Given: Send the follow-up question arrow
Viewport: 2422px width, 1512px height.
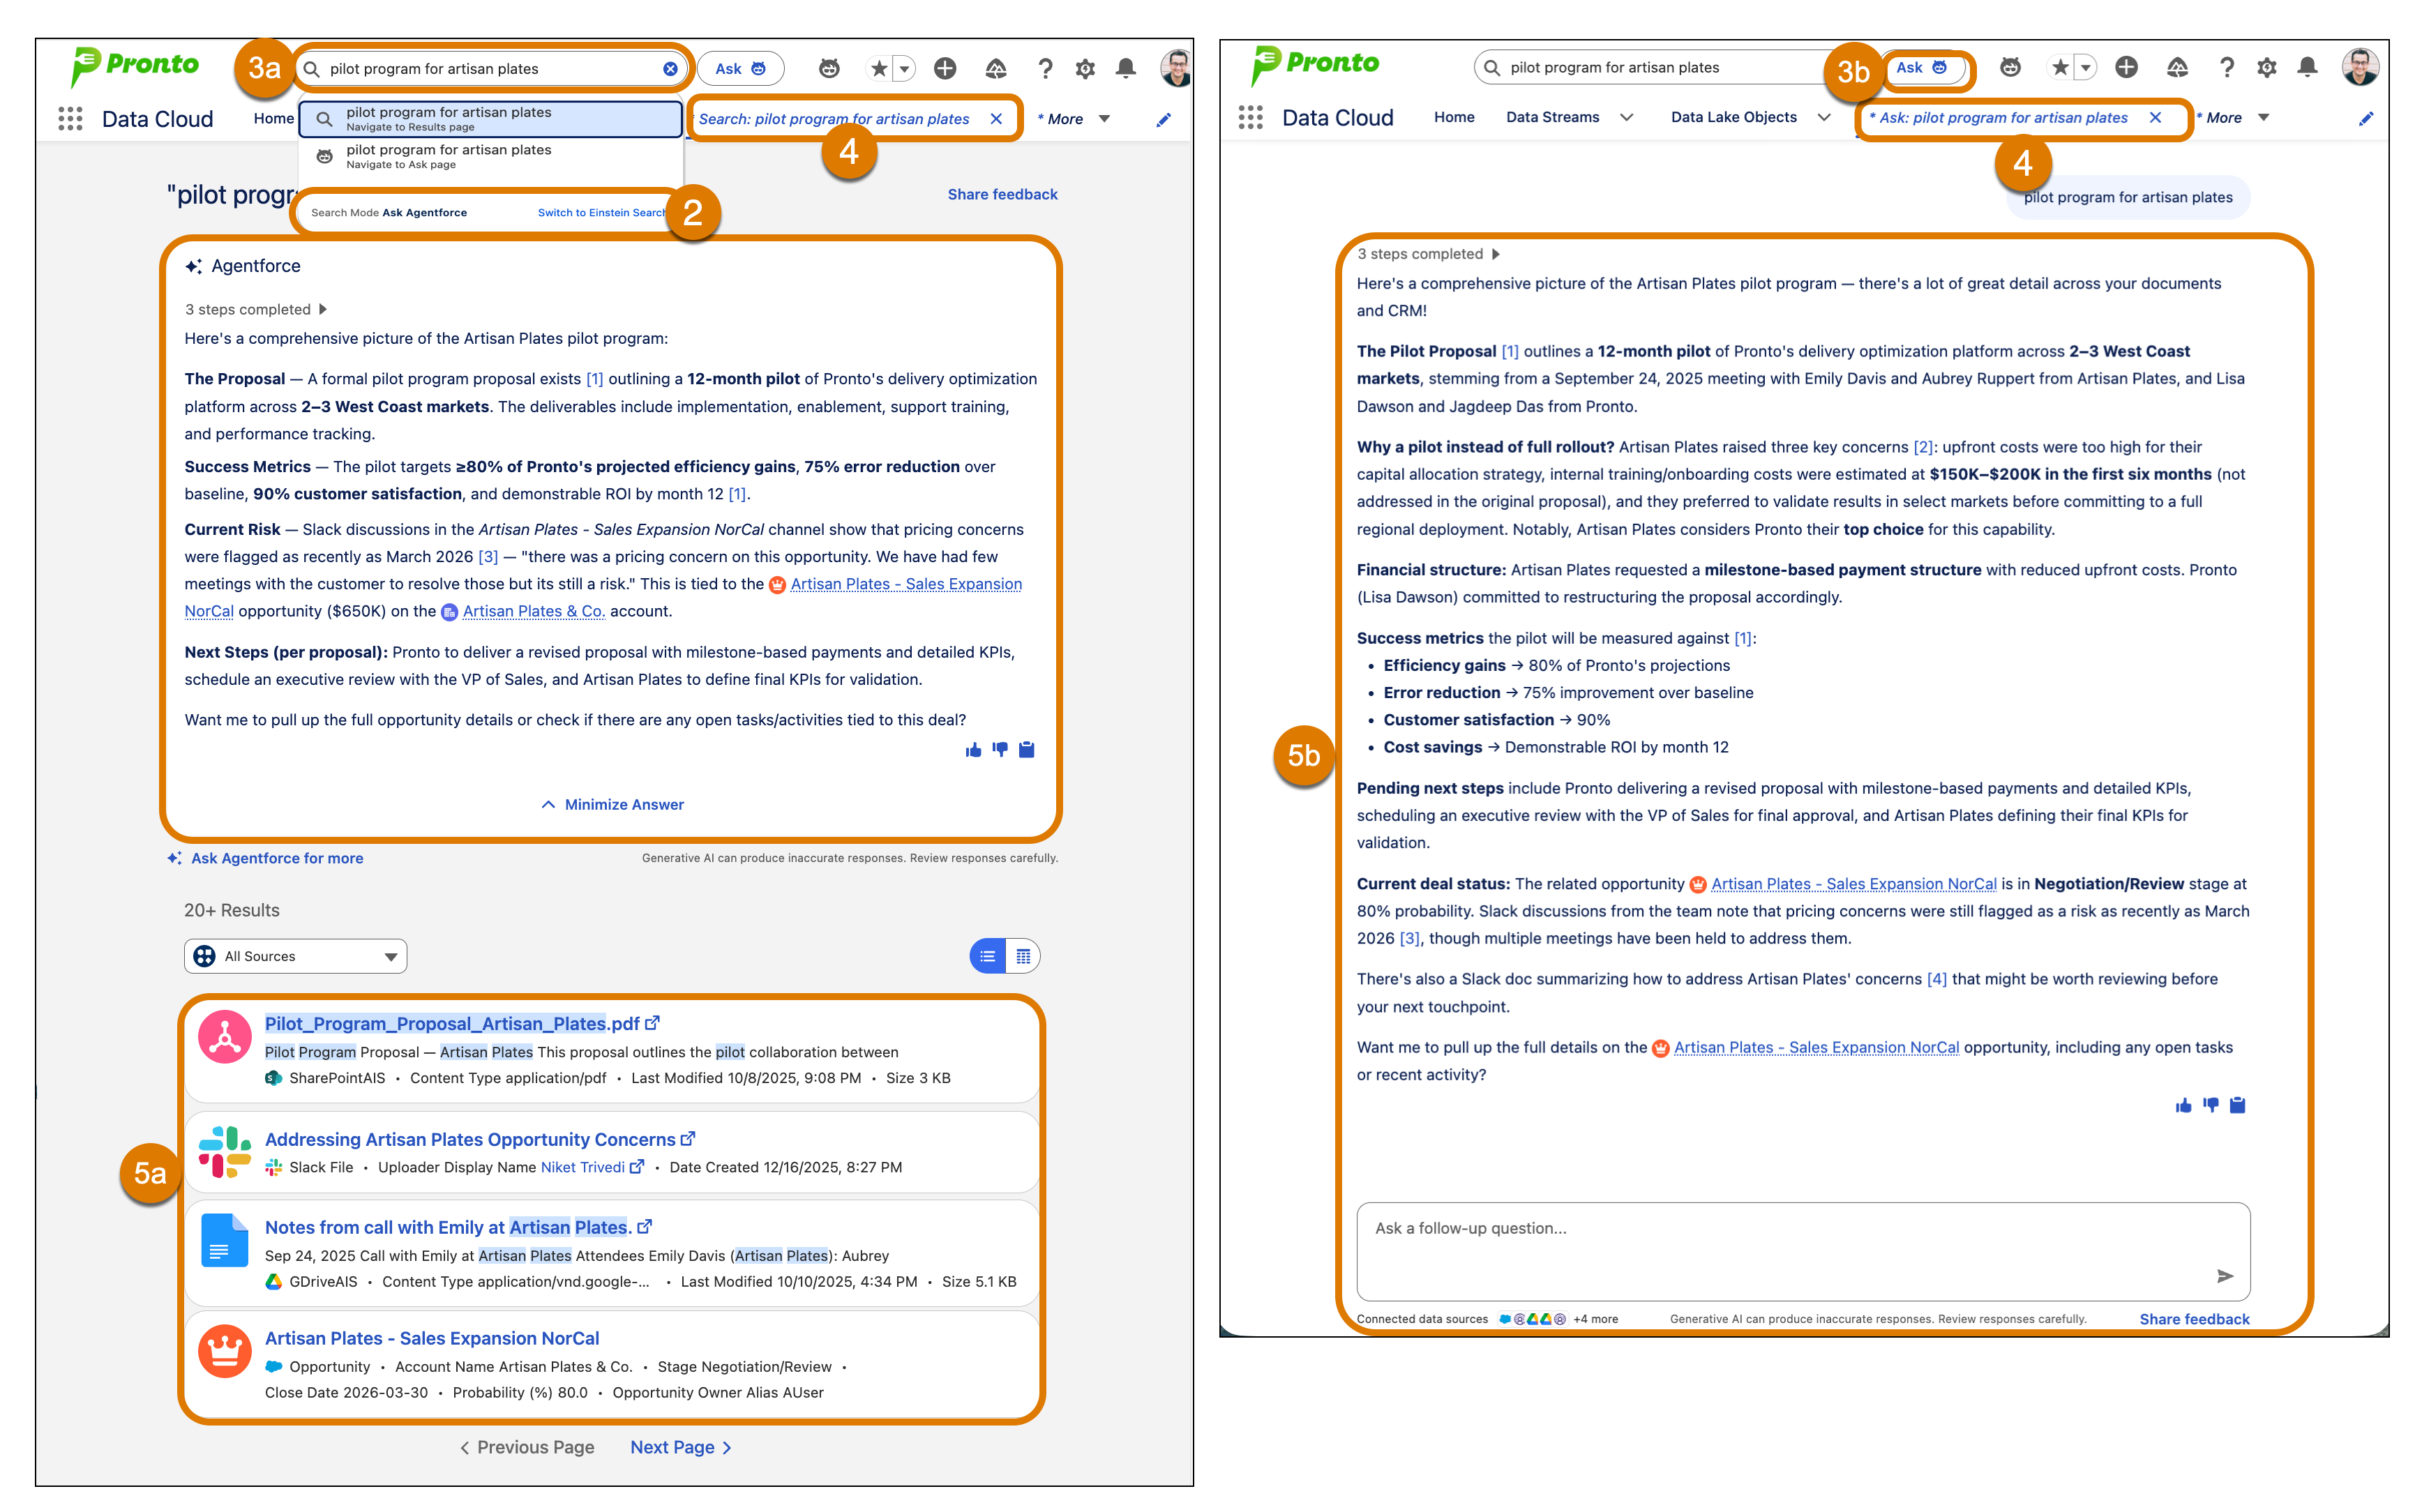Looking at the screenshot, I should 2224,1276.
